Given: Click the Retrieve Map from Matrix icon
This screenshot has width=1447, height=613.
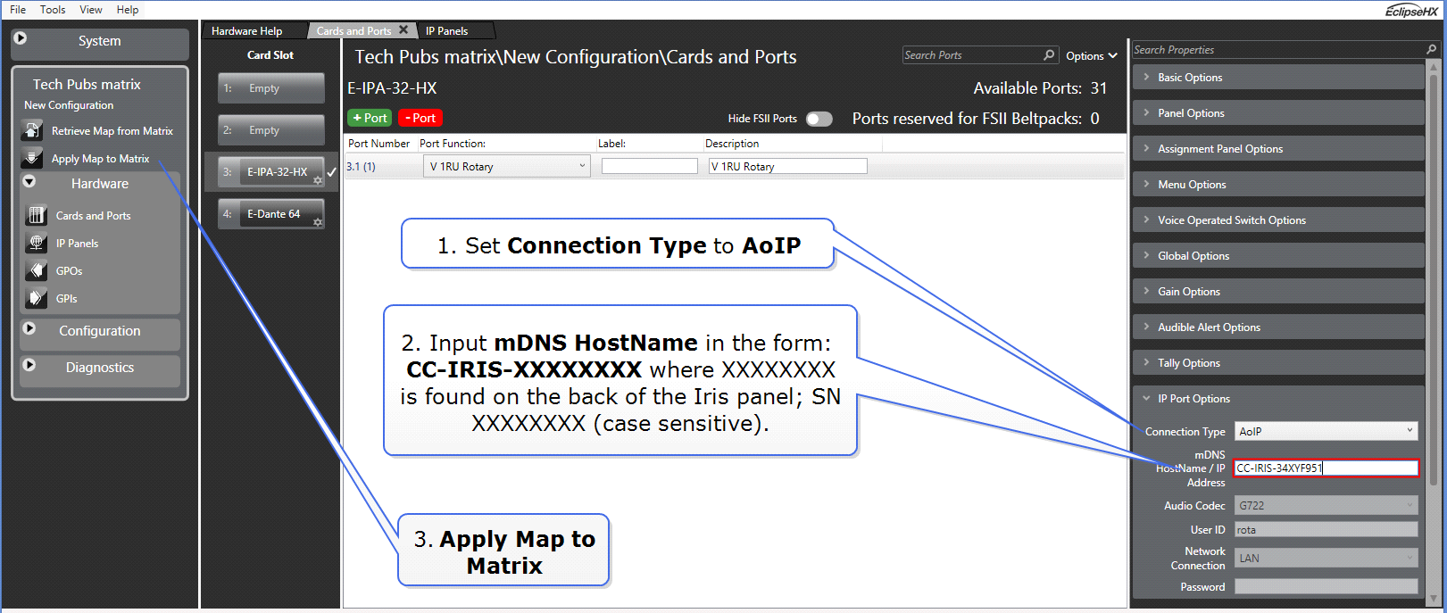Looking at the screenshot, I should pos(32,131).
